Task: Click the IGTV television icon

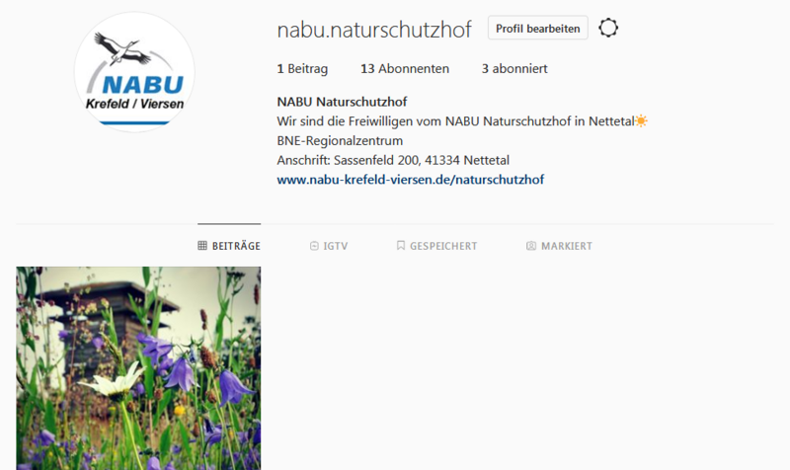Action: 314,246
